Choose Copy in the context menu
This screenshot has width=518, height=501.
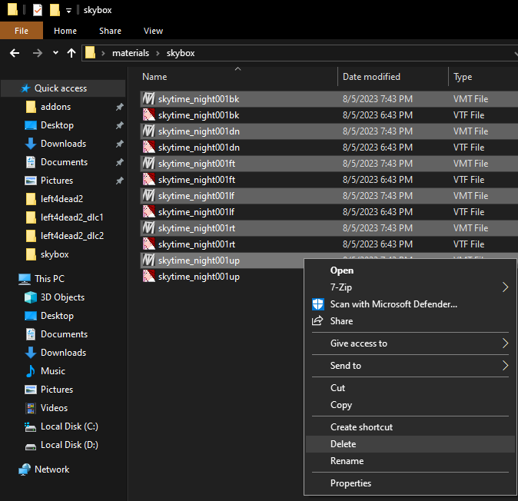coord(410,405)
